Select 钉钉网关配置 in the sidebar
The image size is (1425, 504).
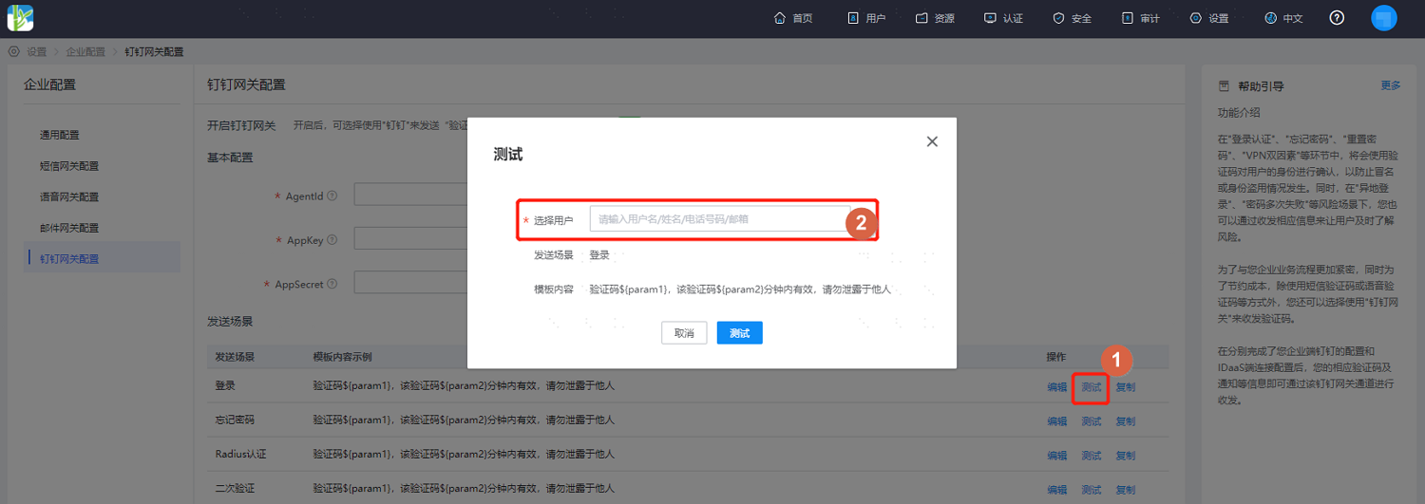pyautogui.click(x=102, y=258)
